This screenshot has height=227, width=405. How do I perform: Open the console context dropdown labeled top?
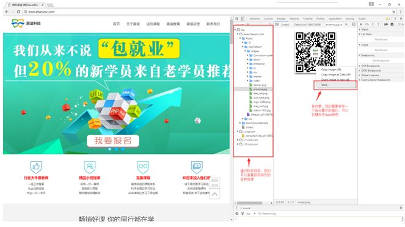(x=250, y=214)
